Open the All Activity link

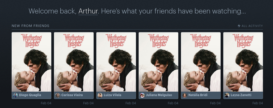tap(252, 26)
